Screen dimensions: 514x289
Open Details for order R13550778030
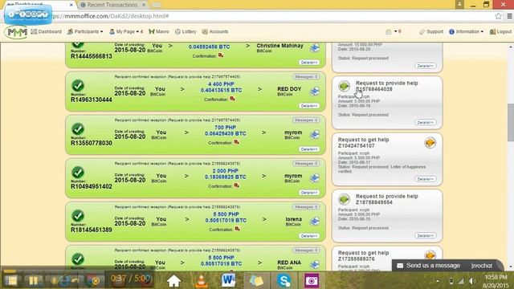point(308,149)
